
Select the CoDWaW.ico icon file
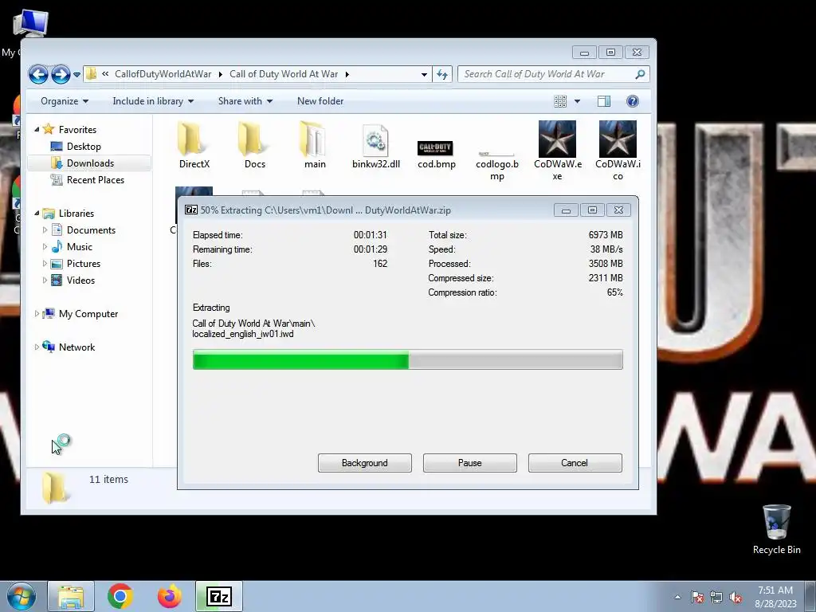coord(618,151)
